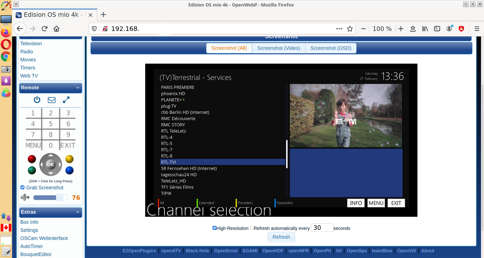This screenshot has width=484, height=258.
Task: Adjust the volume slider handle
Action: (x=60, y=198)
